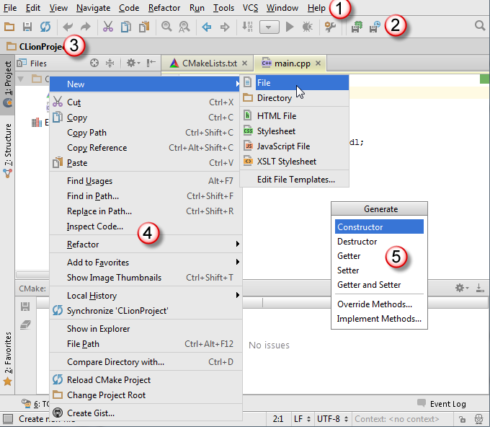Viewport: 490px width, 427px height.
Task: Open Replace icon in toolbar
Action: click(184, 27)
